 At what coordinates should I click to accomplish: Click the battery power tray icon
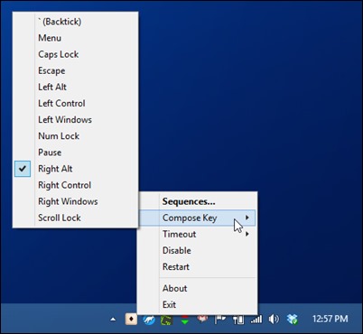[x=238, y=320]
